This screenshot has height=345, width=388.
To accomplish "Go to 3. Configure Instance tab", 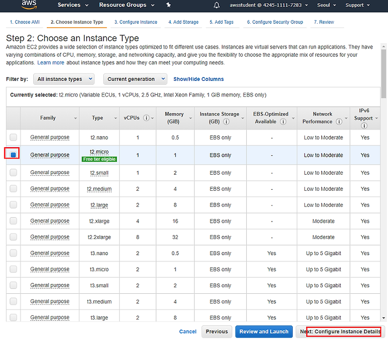I will [136, 22].
